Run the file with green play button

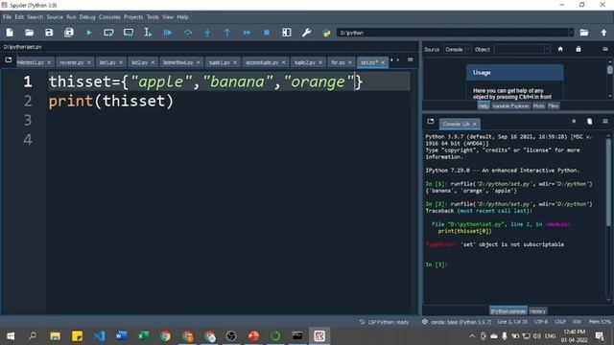[89, 33]
